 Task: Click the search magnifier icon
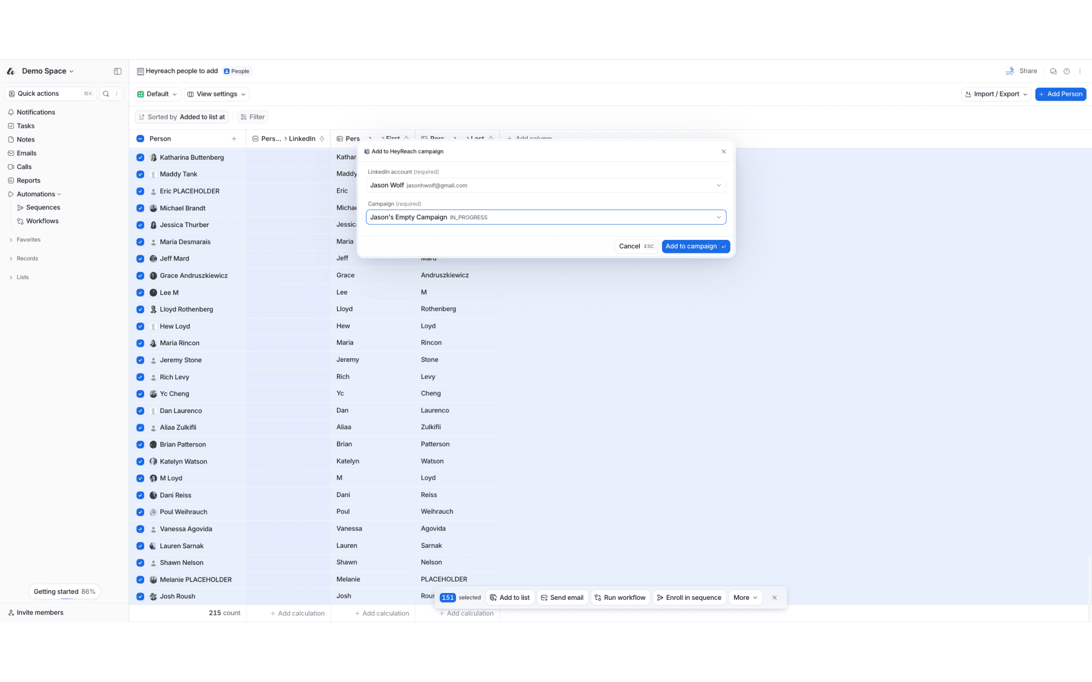(x=106, y=94)
